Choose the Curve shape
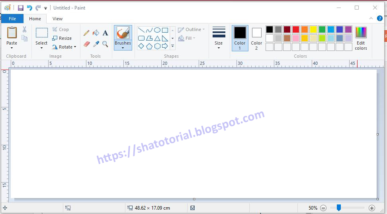 coord(149,30)
